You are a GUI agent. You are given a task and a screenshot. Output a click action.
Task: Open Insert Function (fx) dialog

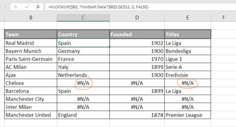click(x=38, y=7)
